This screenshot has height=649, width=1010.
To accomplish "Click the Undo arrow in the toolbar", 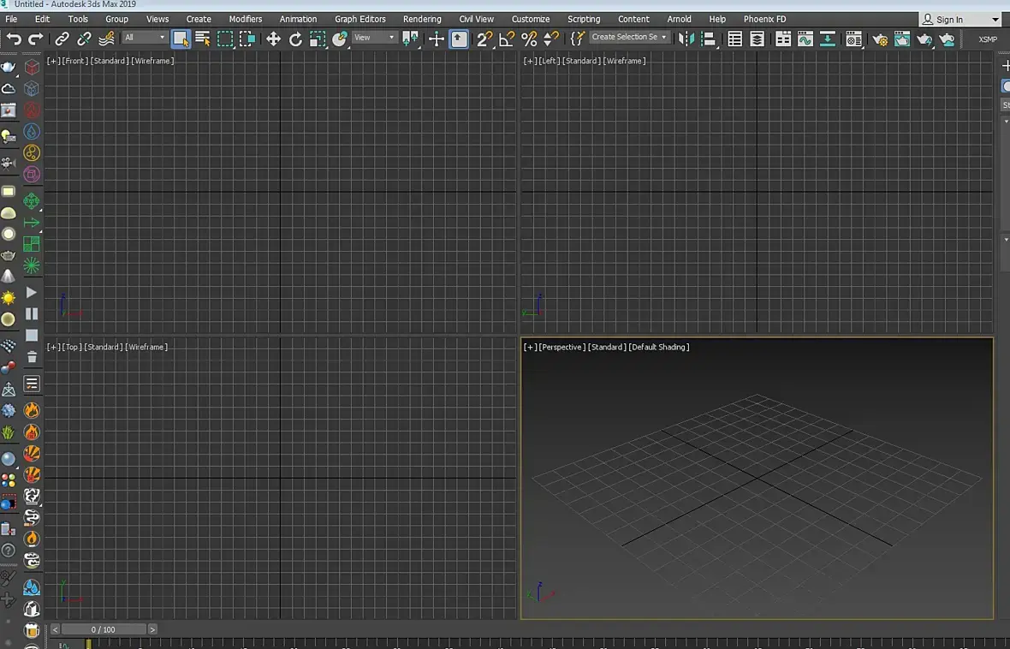I will (14, 39).
